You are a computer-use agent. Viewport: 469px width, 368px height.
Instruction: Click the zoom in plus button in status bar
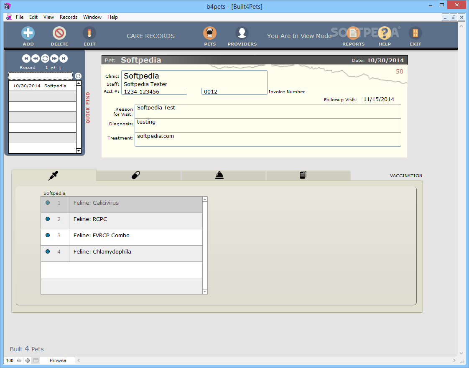[28, 360]
